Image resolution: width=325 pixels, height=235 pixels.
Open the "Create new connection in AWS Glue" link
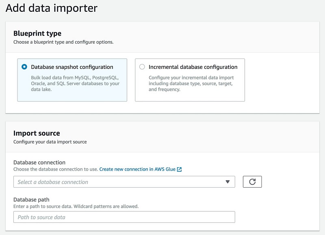point(137,169)
